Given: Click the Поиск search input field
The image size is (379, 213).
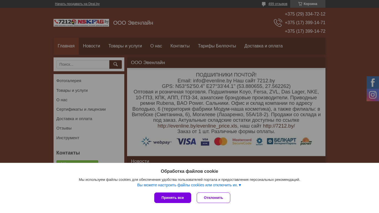Looking at the screenshot, I should (x=83, y=64).
